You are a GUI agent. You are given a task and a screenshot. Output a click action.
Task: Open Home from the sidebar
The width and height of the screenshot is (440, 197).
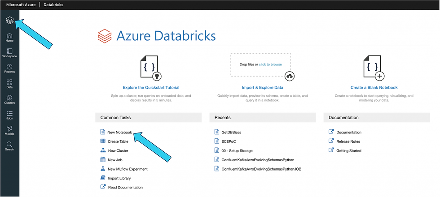point(9,38)
